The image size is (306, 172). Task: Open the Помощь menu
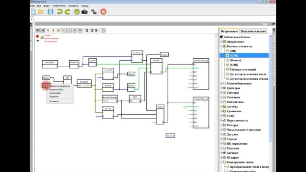85,6
